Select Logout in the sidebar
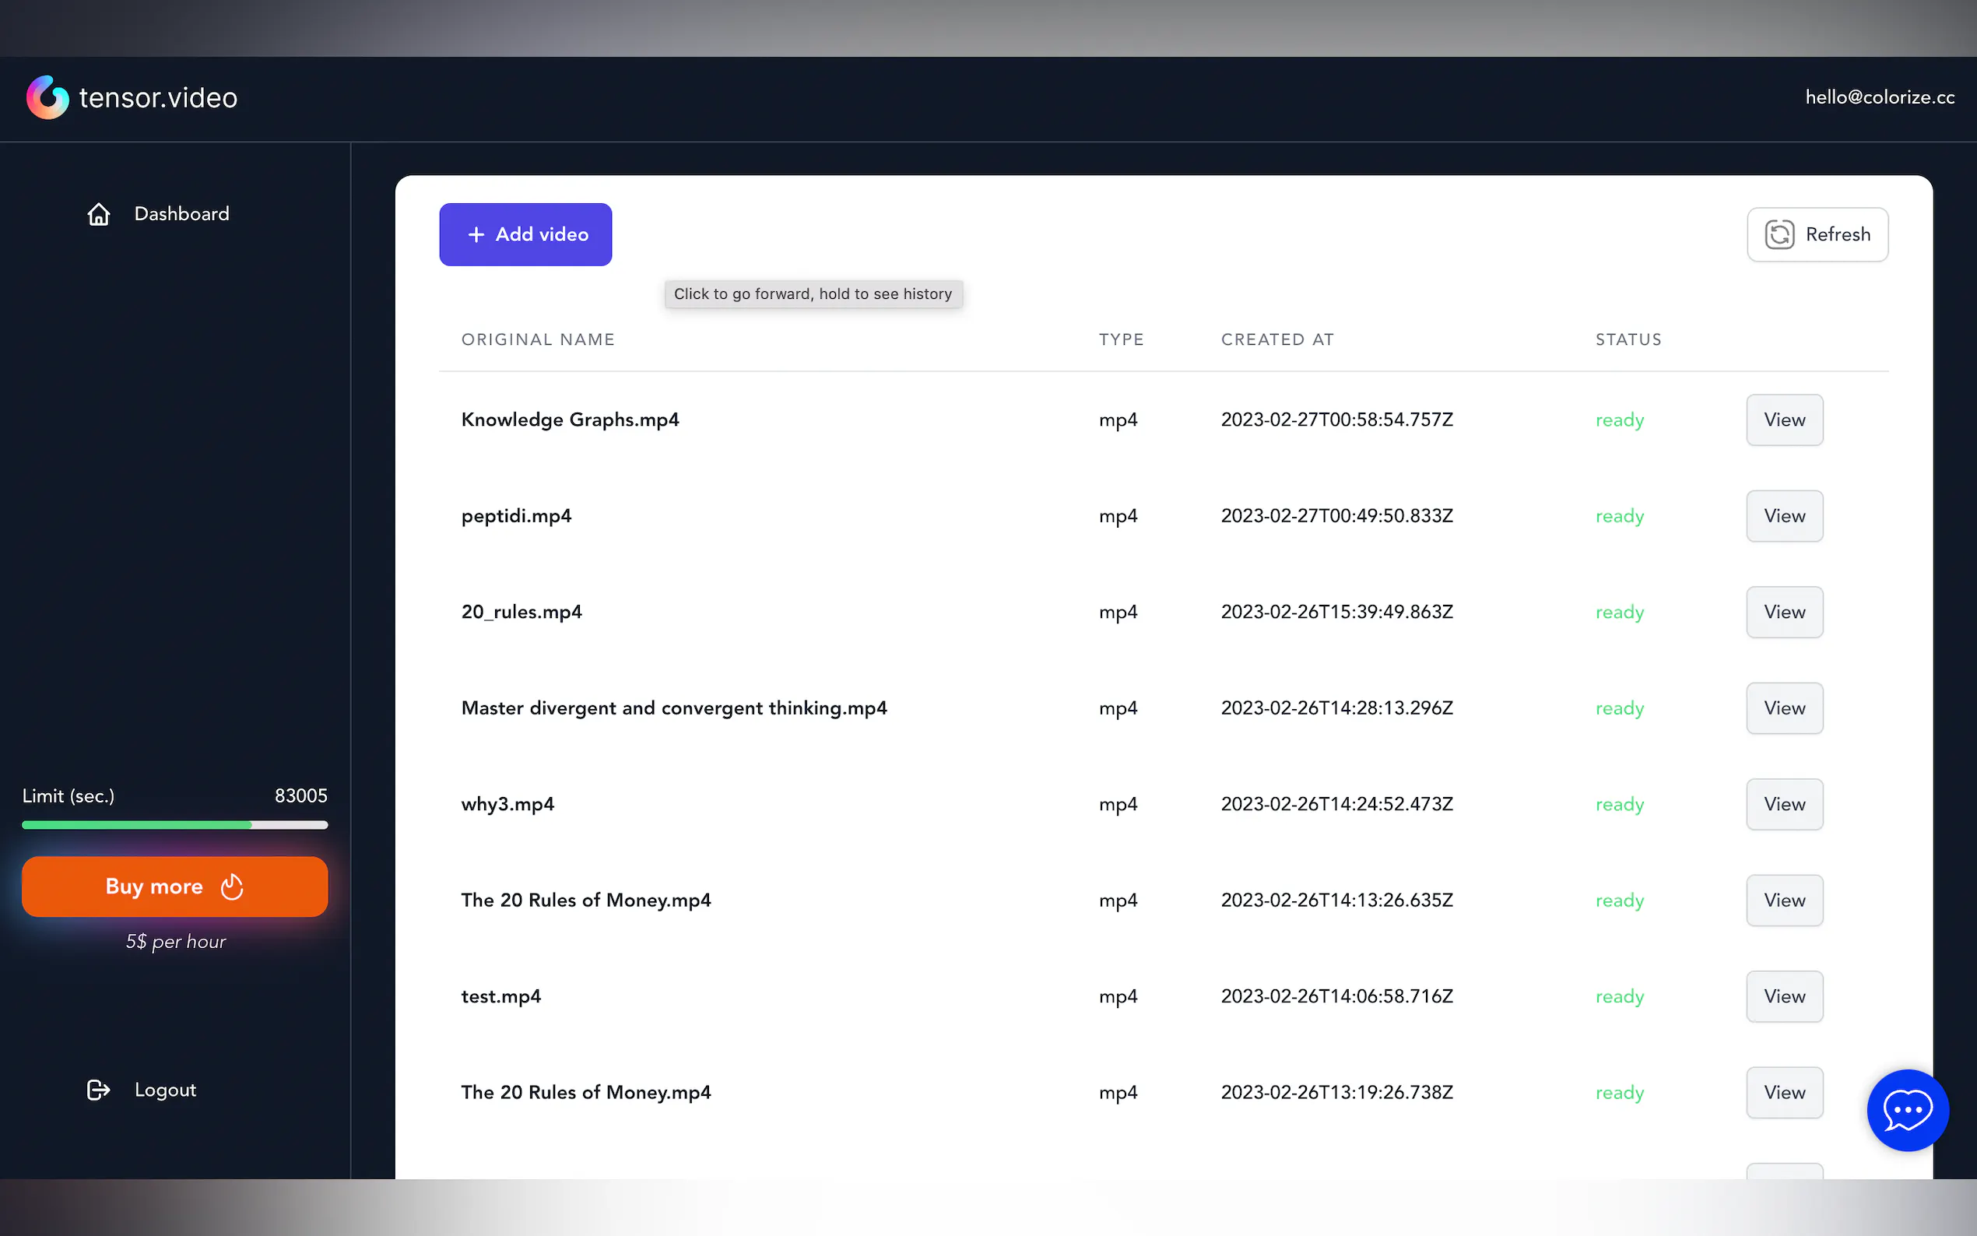 tap(165, 1090)
